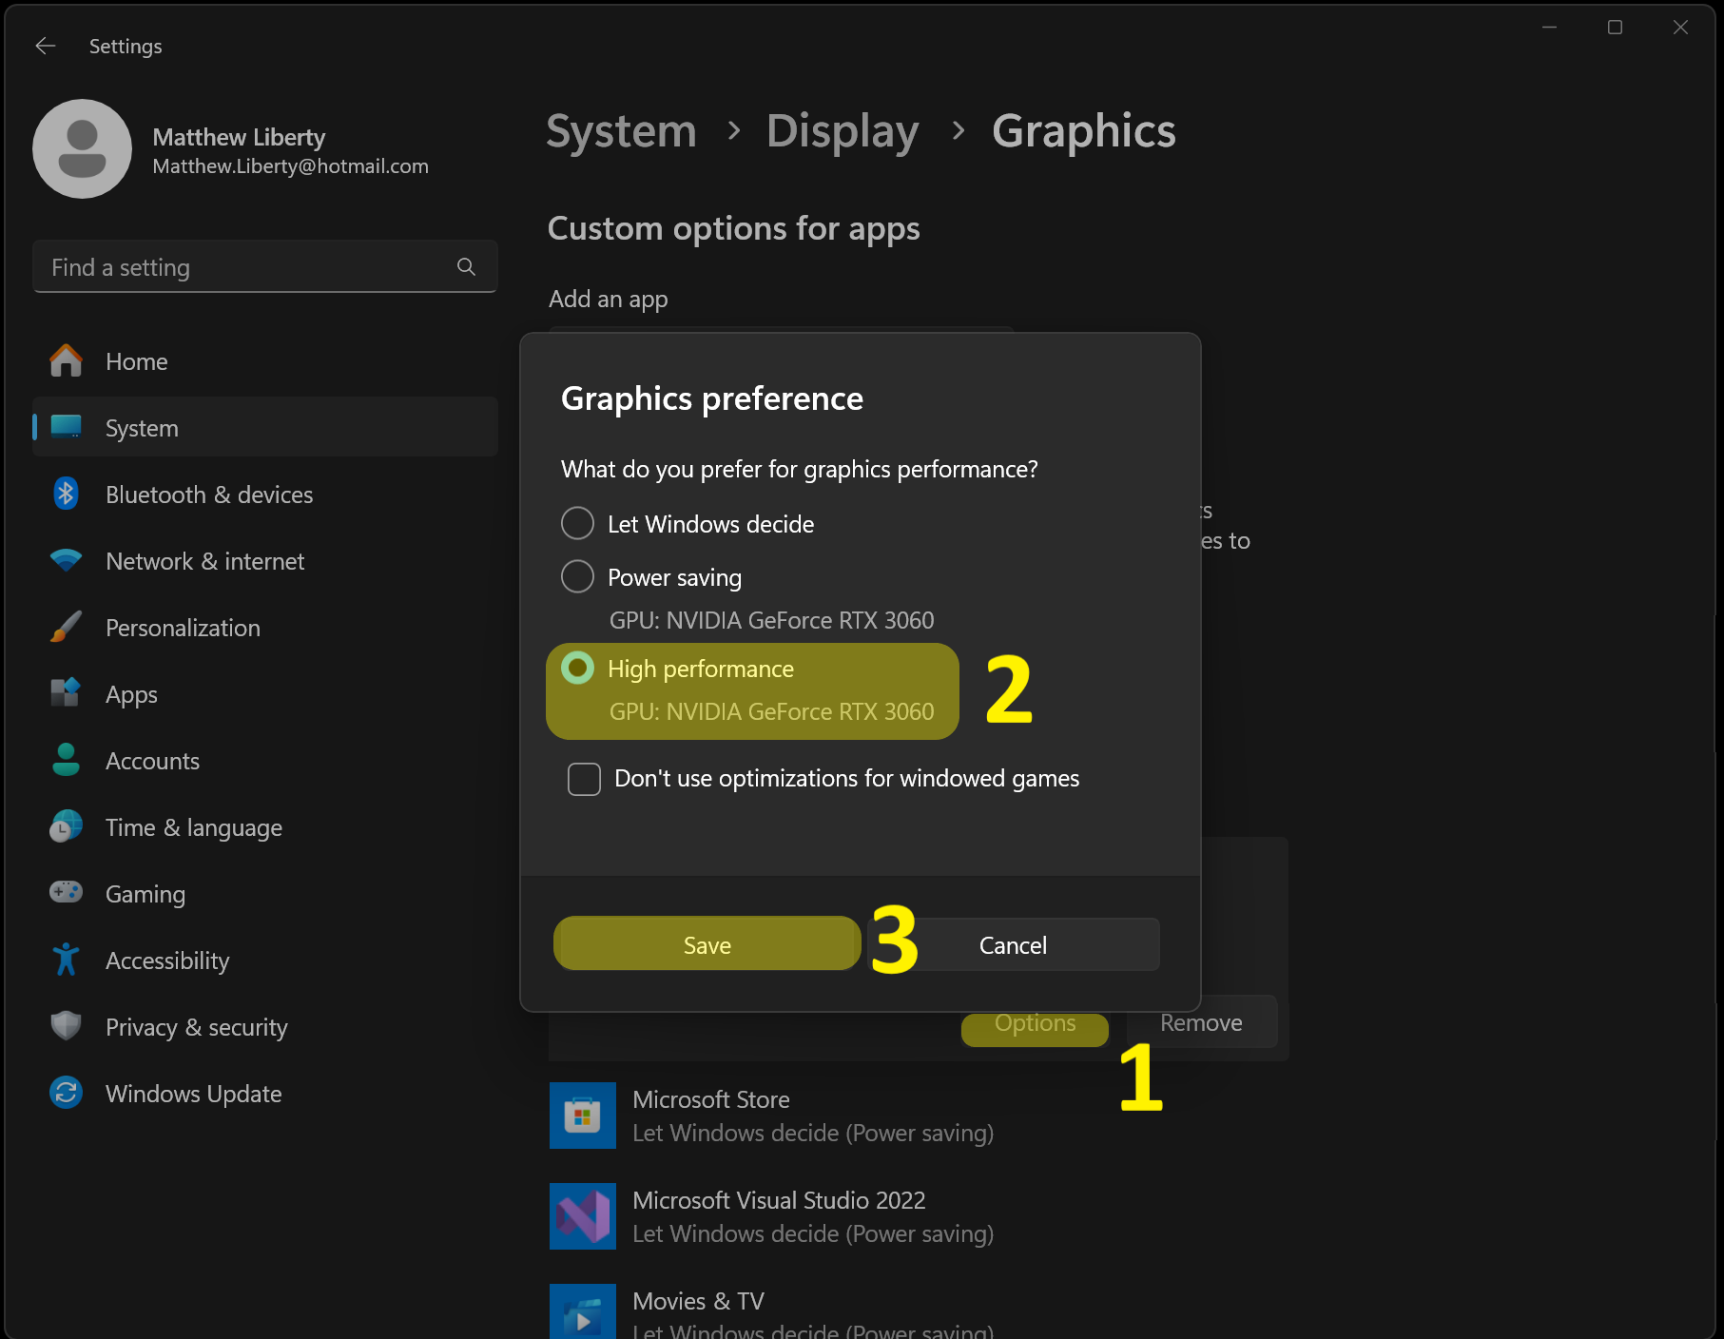1724x1339 pixels.
Task: Click the Microsoft Store app icon
Action: [x=583, y=1116]
